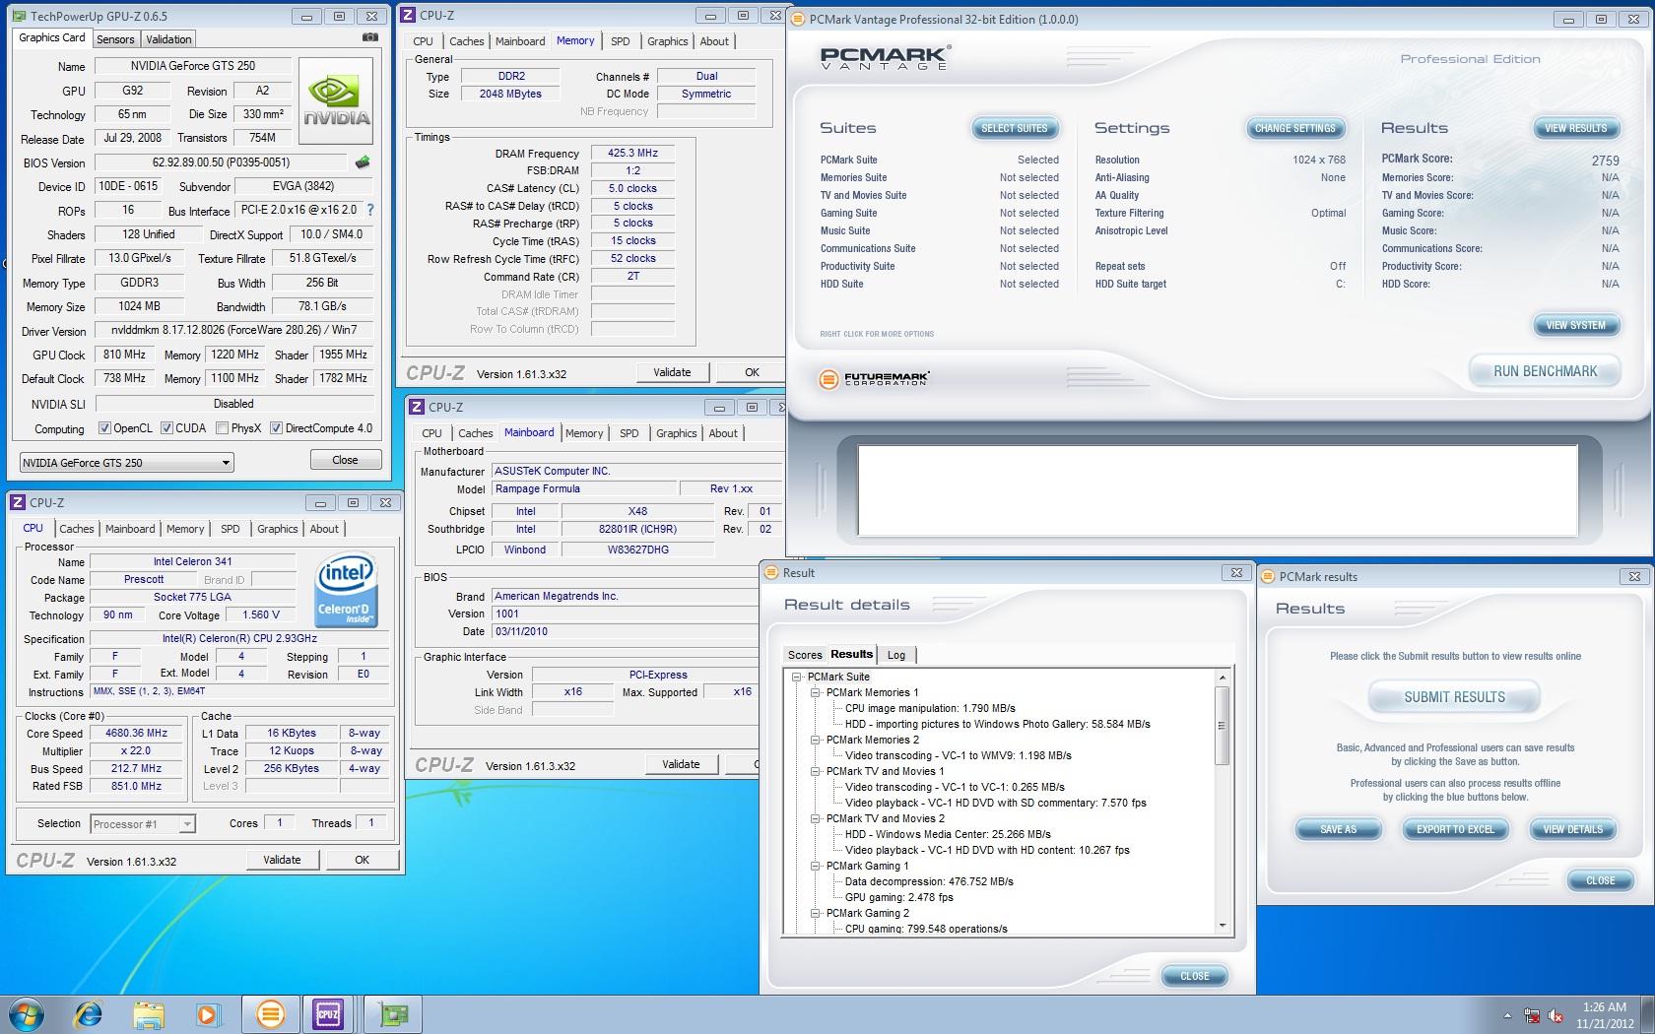The width and height of the screenshot is (1655, 1034).
Task: Open Windows Media Player from taskbar
Action: [x=208, y=1013]
